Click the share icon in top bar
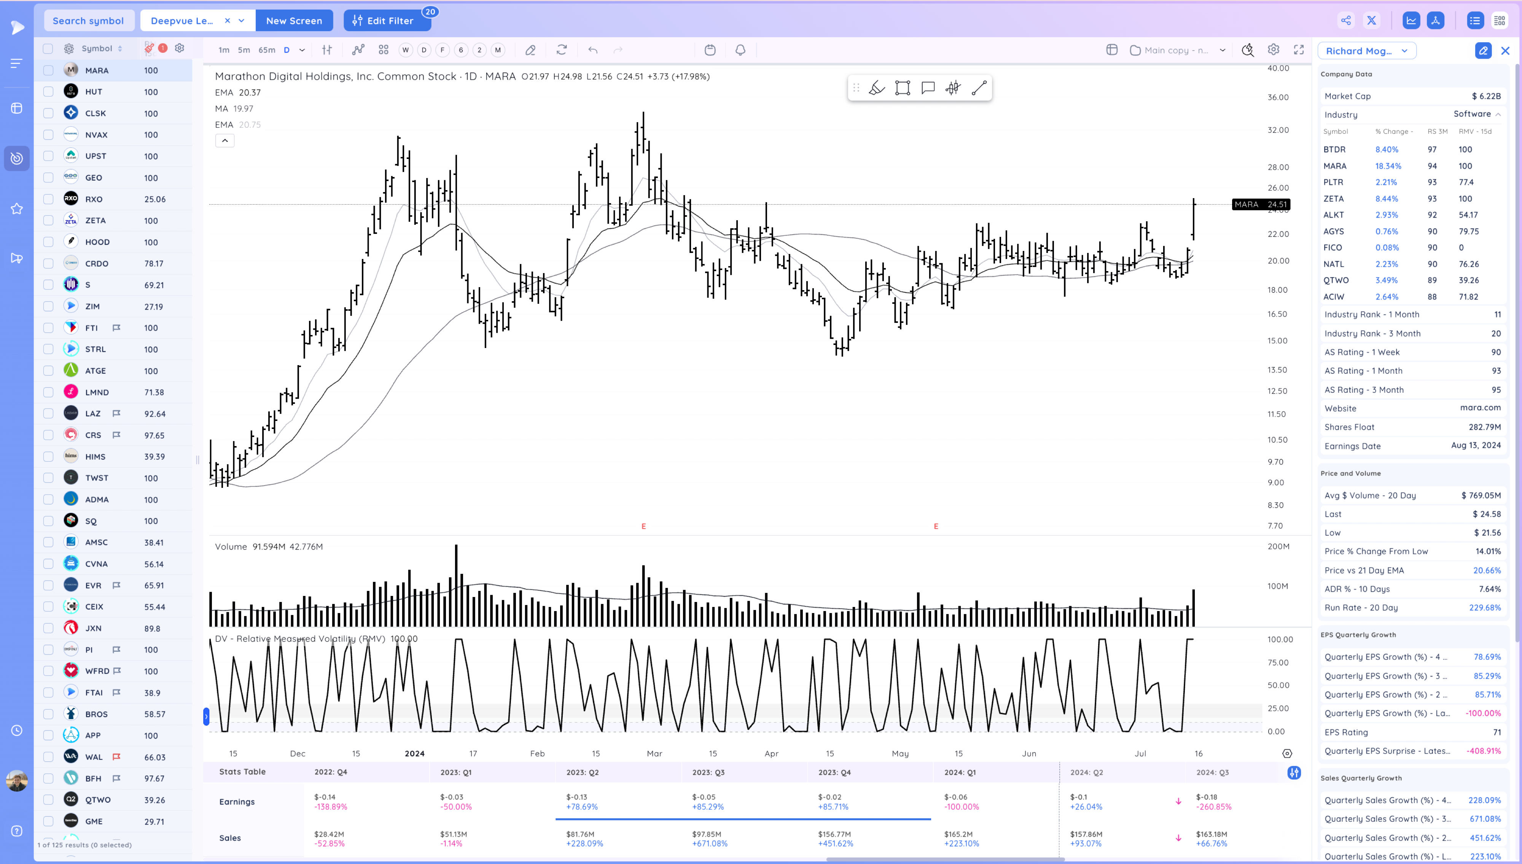Viewport: 1522px width, 864px height. (x=1346, y=21)
